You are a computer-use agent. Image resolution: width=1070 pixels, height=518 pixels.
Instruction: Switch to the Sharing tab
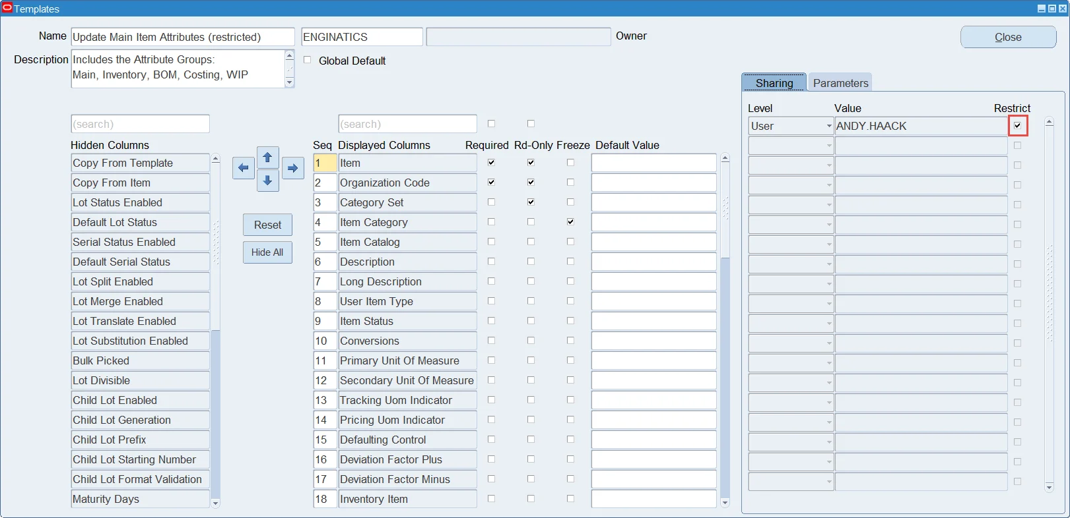click(774, 82)
